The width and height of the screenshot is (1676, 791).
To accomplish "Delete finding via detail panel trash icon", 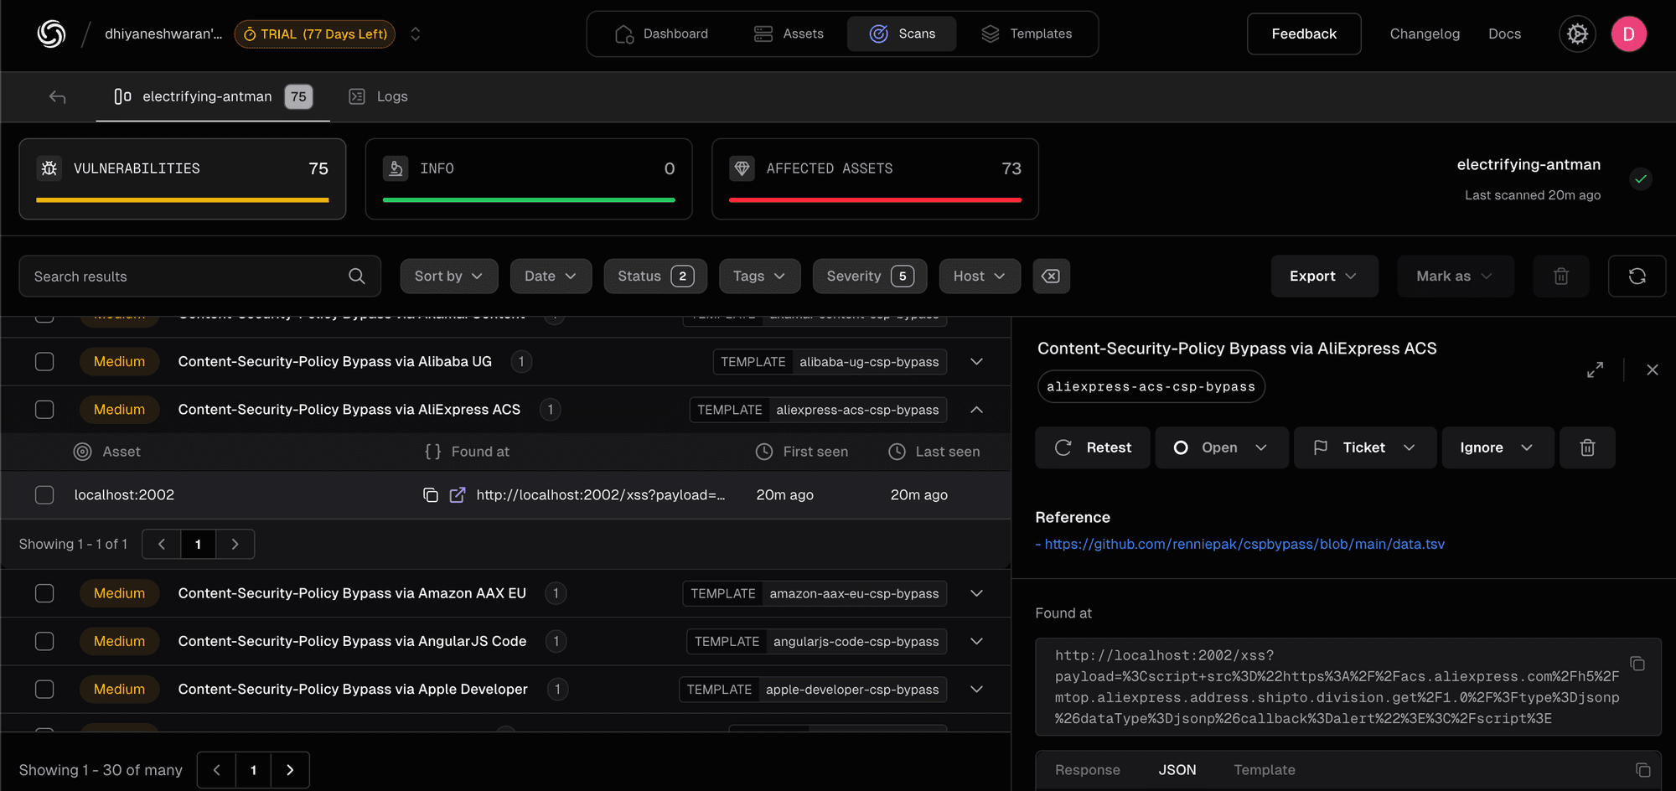I will click(x=1587, y=447).
